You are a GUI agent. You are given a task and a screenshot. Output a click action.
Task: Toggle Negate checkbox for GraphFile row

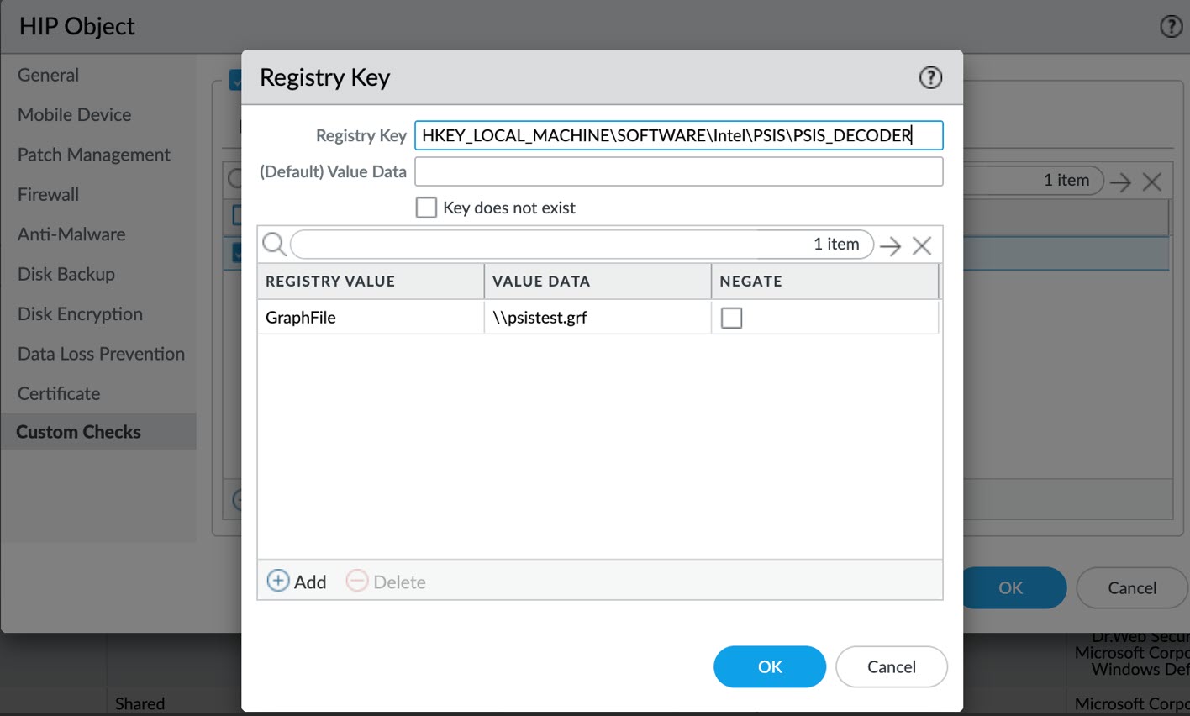[x=732, y=318]
